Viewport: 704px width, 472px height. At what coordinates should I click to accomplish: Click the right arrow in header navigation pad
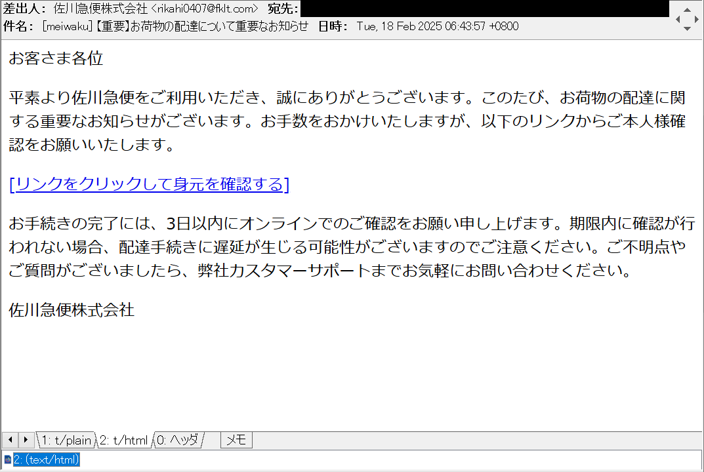(696, 19)
